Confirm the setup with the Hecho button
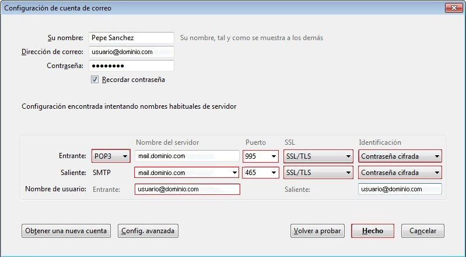Screen dimensions: 466x257 coord(372,231)
